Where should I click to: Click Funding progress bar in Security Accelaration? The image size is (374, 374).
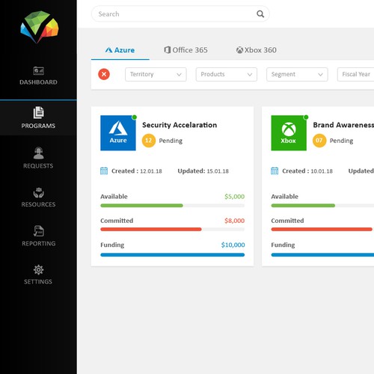pos(173,255)
